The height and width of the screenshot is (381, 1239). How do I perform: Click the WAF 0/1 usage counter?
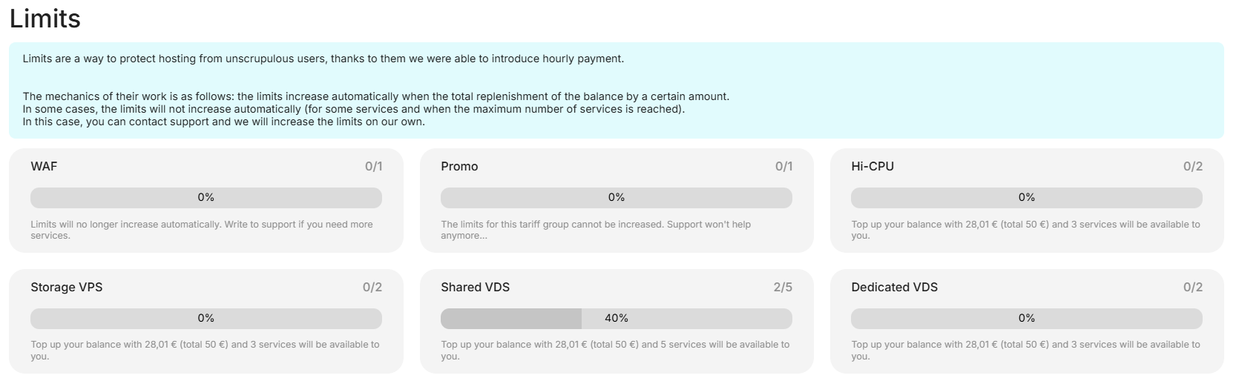[x=373, y=166]
